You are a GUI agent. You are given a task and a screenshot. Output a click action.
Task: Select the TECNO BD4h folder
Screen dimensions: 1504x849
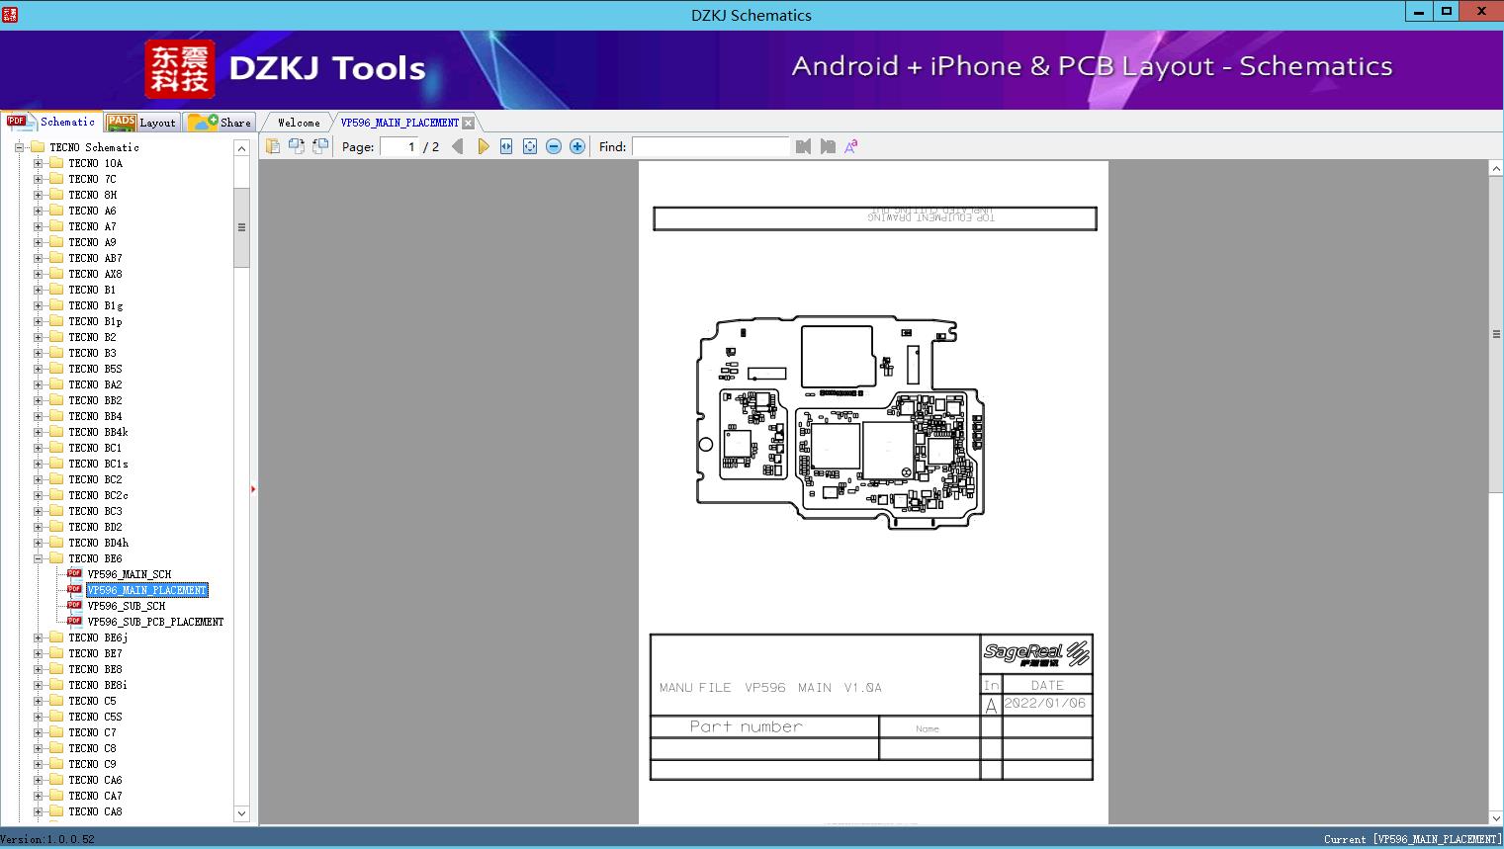click(x=98, y=543)
